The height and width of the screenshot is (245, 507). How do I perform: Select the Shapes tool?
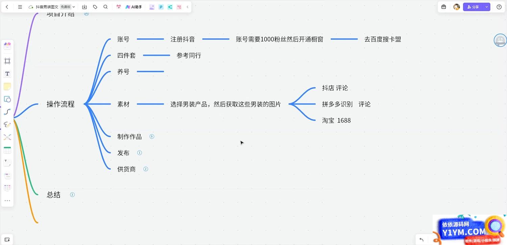tap(7, 99)
